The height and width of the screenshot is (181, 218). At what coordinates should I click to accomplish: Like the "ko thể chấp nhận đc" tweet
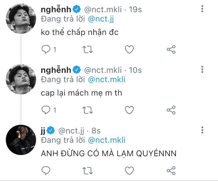pos(129,50)
